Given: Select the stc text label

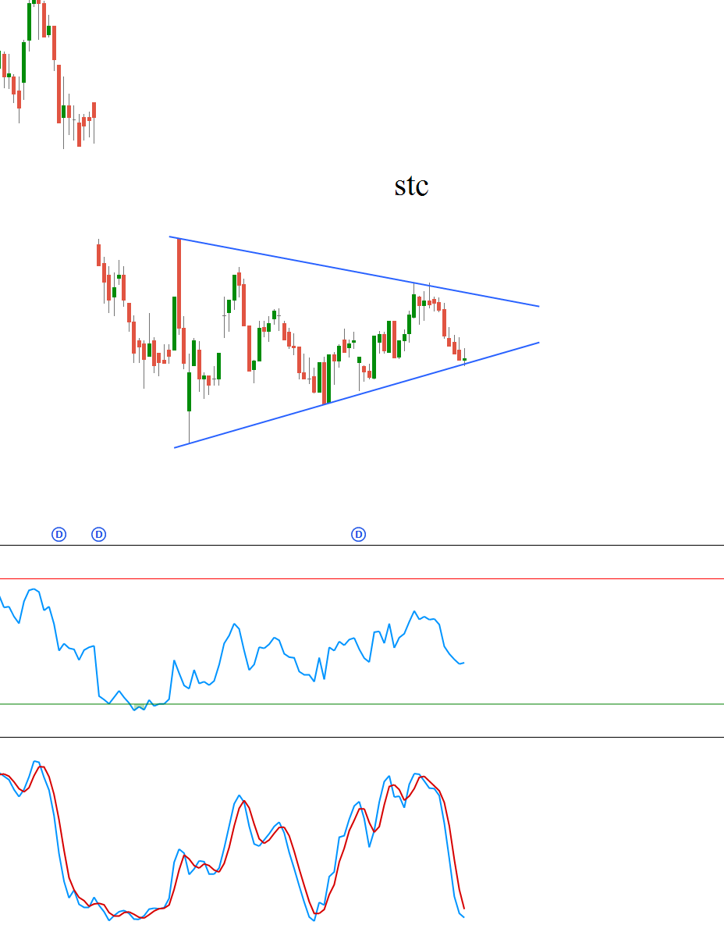Looking at the screenshot, I should [x=411, y=186].
